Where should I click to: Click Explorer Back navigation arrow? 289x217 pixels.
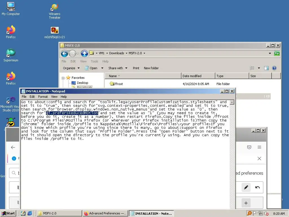pyautogui.click(x=64, y=53)
